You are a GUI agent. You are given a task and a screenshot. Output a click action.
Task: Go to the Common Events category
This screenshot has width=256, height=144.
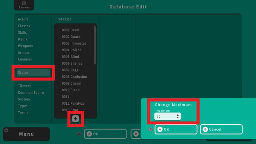[31, 93]
